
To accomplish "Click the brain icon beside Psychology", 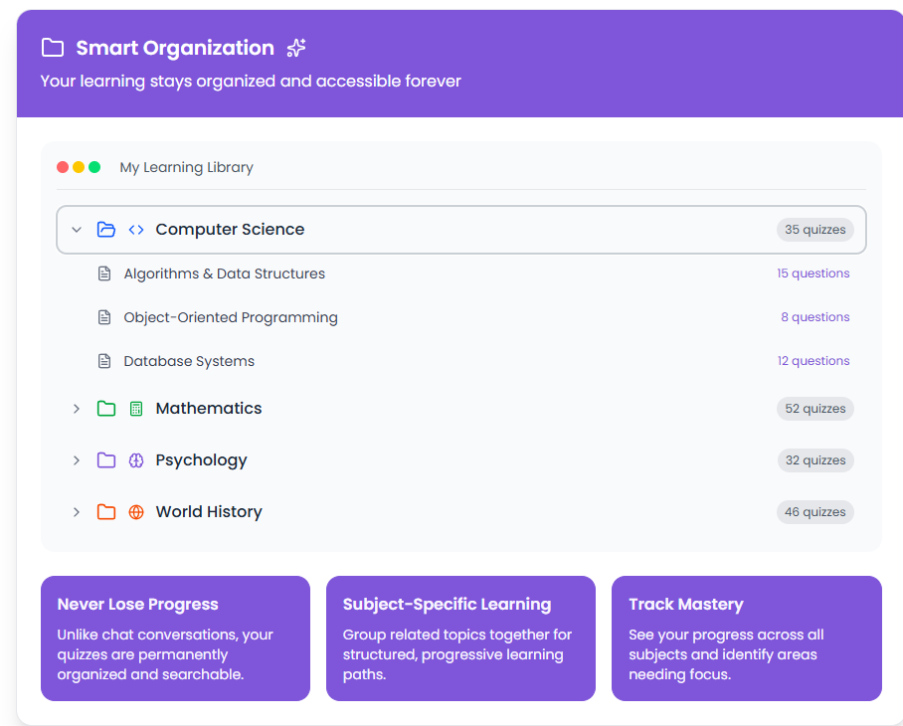I will click(x=136, y=460).
